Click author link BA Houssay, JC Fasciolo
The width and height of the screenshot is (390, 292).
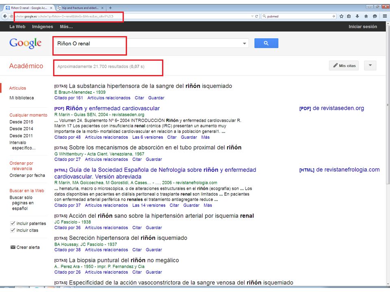79,244
